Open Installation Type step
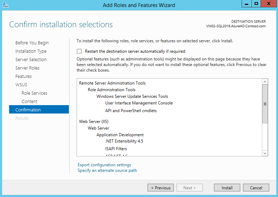Viewport: 278px width, 197px height. click(31, 51)
